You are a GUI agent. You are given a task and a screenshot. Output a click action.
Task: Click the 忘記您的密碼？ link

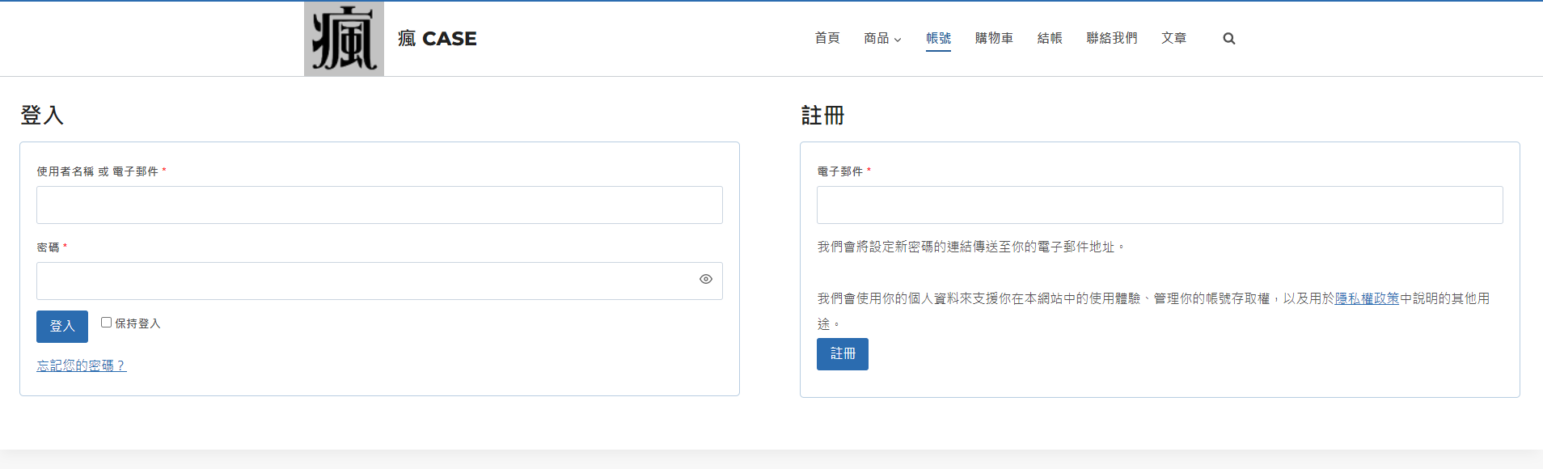82,365
